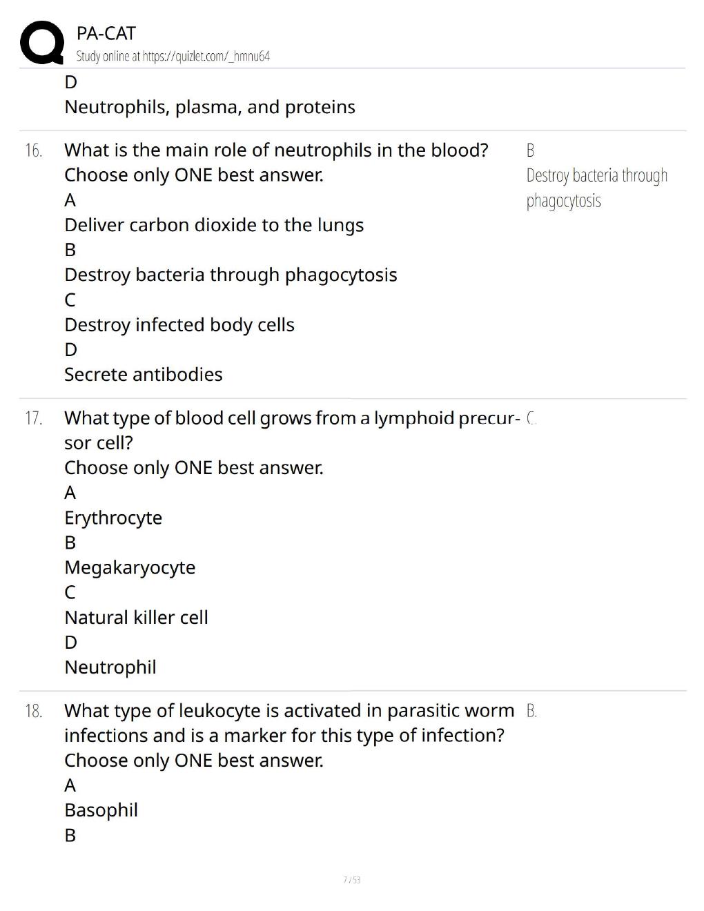Select question number 16 marker
This screenshot has height=911, width=704.
[x=33, y=150]
